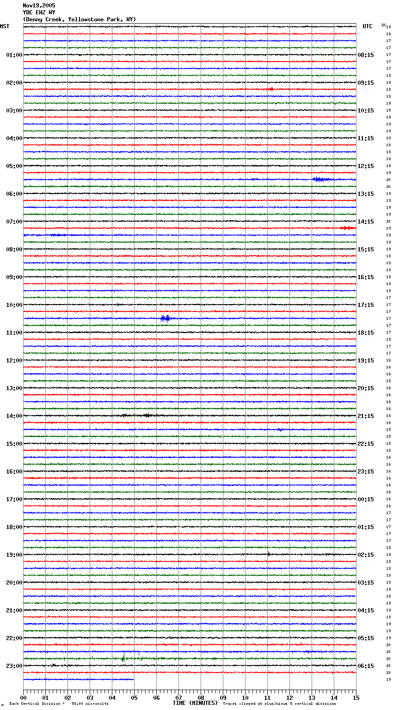Select the 18:00 MST time label
393x710 pixels.
tap(14, 527)
